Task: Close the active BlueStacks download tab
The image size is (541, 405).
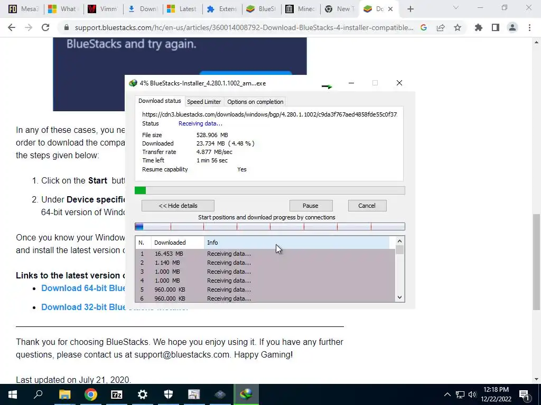Action: pyautogui.click(x=390, y=9)
